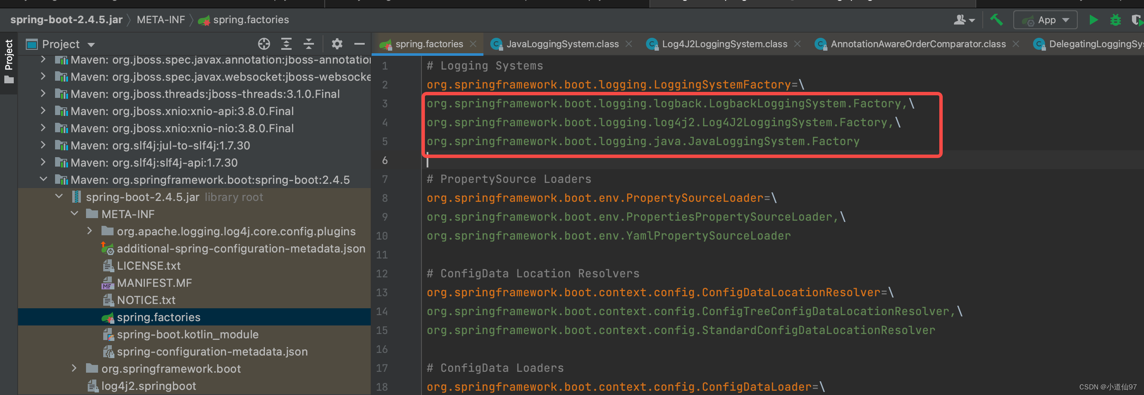Click the Build project hammer icon
Image resolution: width=1144 pixels, height=395 pixels.
[x=996, y=20]
